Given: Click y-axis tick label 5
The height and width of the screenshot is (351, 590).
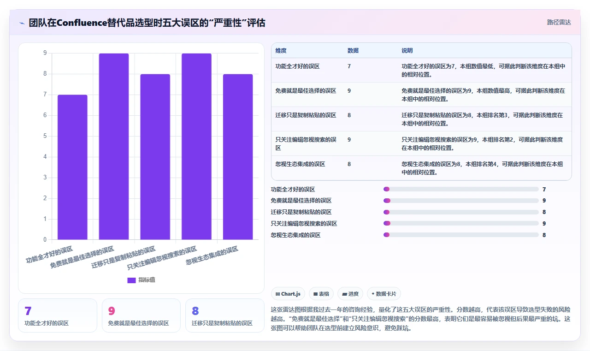Looking at the screenshot, I should pyautogui.click(x=45, y=136).
